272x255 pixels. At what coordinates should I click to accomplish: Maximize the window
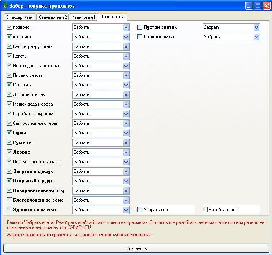pyautogui.click(x=258, y=6)
